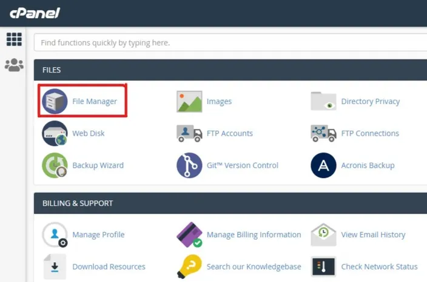This screenshot has width=427, height=282.
Task: Launch the Backup Wizard link
Action: tap(98, 165)
